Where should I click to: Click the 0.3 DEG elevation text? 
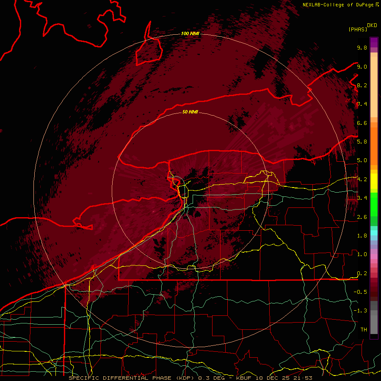pos(211,378)
